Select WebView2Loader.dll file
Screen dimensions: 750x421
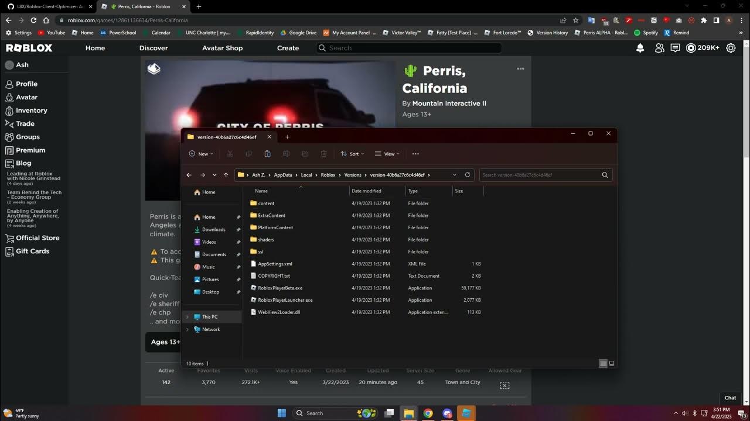[x=279, y=312]
